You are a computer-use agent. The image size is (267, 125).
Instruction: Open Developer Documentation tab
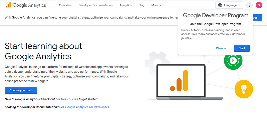[95, 5]
